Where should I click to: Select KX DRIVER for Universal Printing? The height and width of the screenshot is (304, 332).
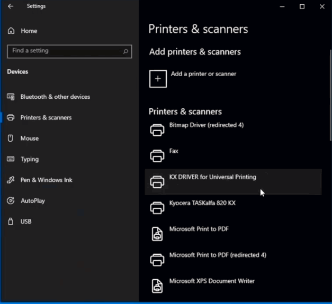(x=234, y=182)
